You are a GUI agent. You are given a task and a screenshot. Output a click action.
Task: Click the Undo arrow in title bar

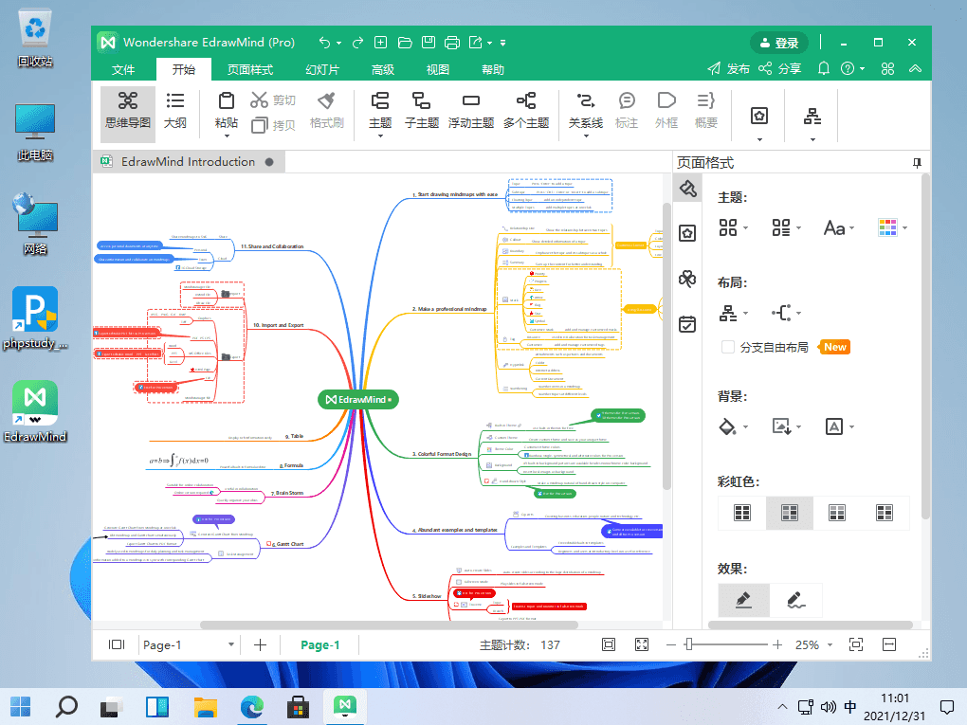pos(324,43)
